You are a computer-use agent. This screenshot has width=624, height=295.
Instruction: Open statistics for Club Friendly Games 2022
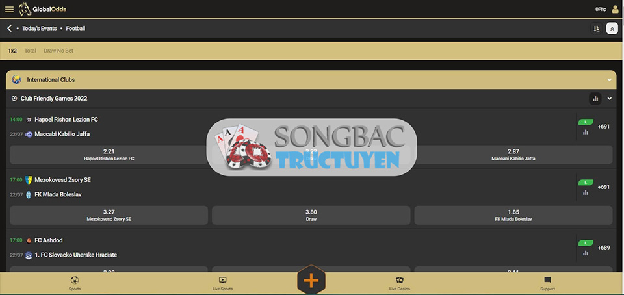(x=595, y=99)
